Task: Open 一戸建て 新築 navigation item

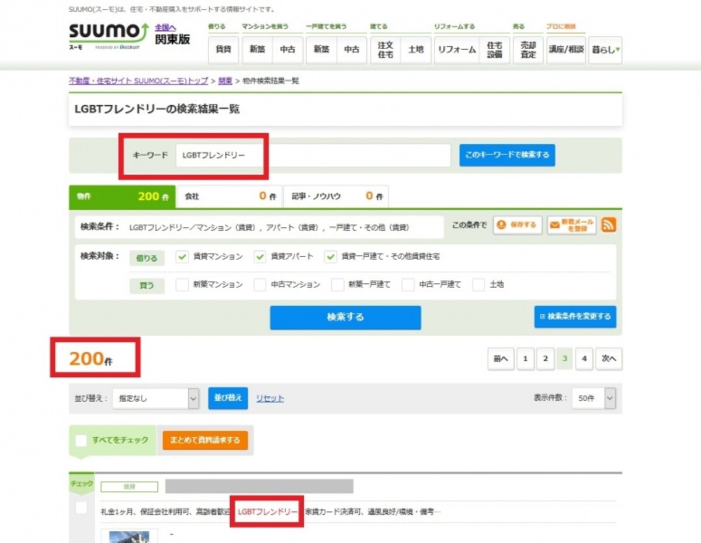Action: [321, 50]
